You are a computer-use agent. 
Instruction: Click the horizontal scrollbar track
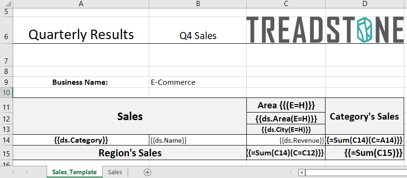[356, 172]
